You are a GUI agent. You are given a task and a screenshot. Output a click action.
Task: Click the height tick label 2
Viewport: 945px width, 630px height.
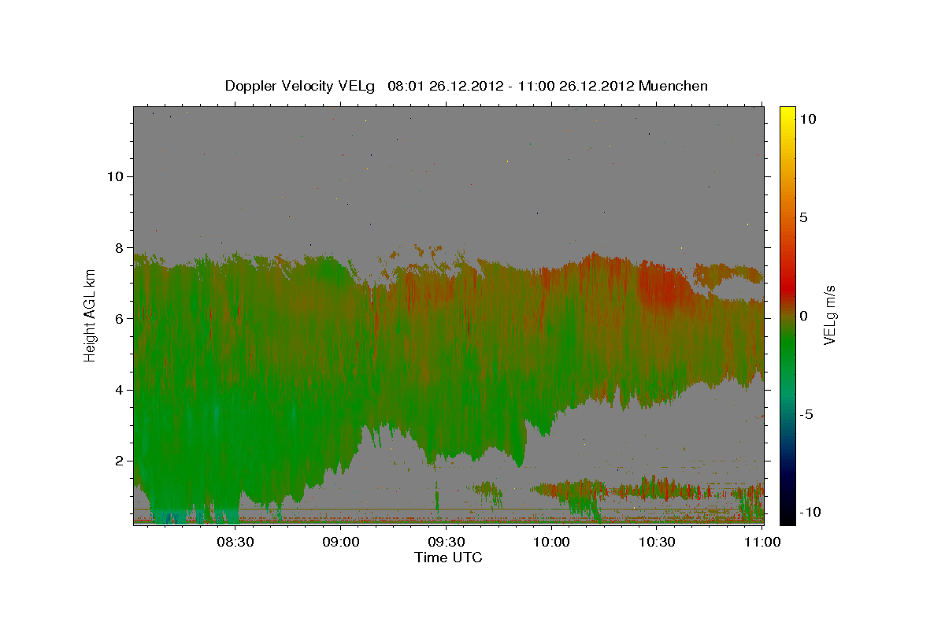(120, 461)
